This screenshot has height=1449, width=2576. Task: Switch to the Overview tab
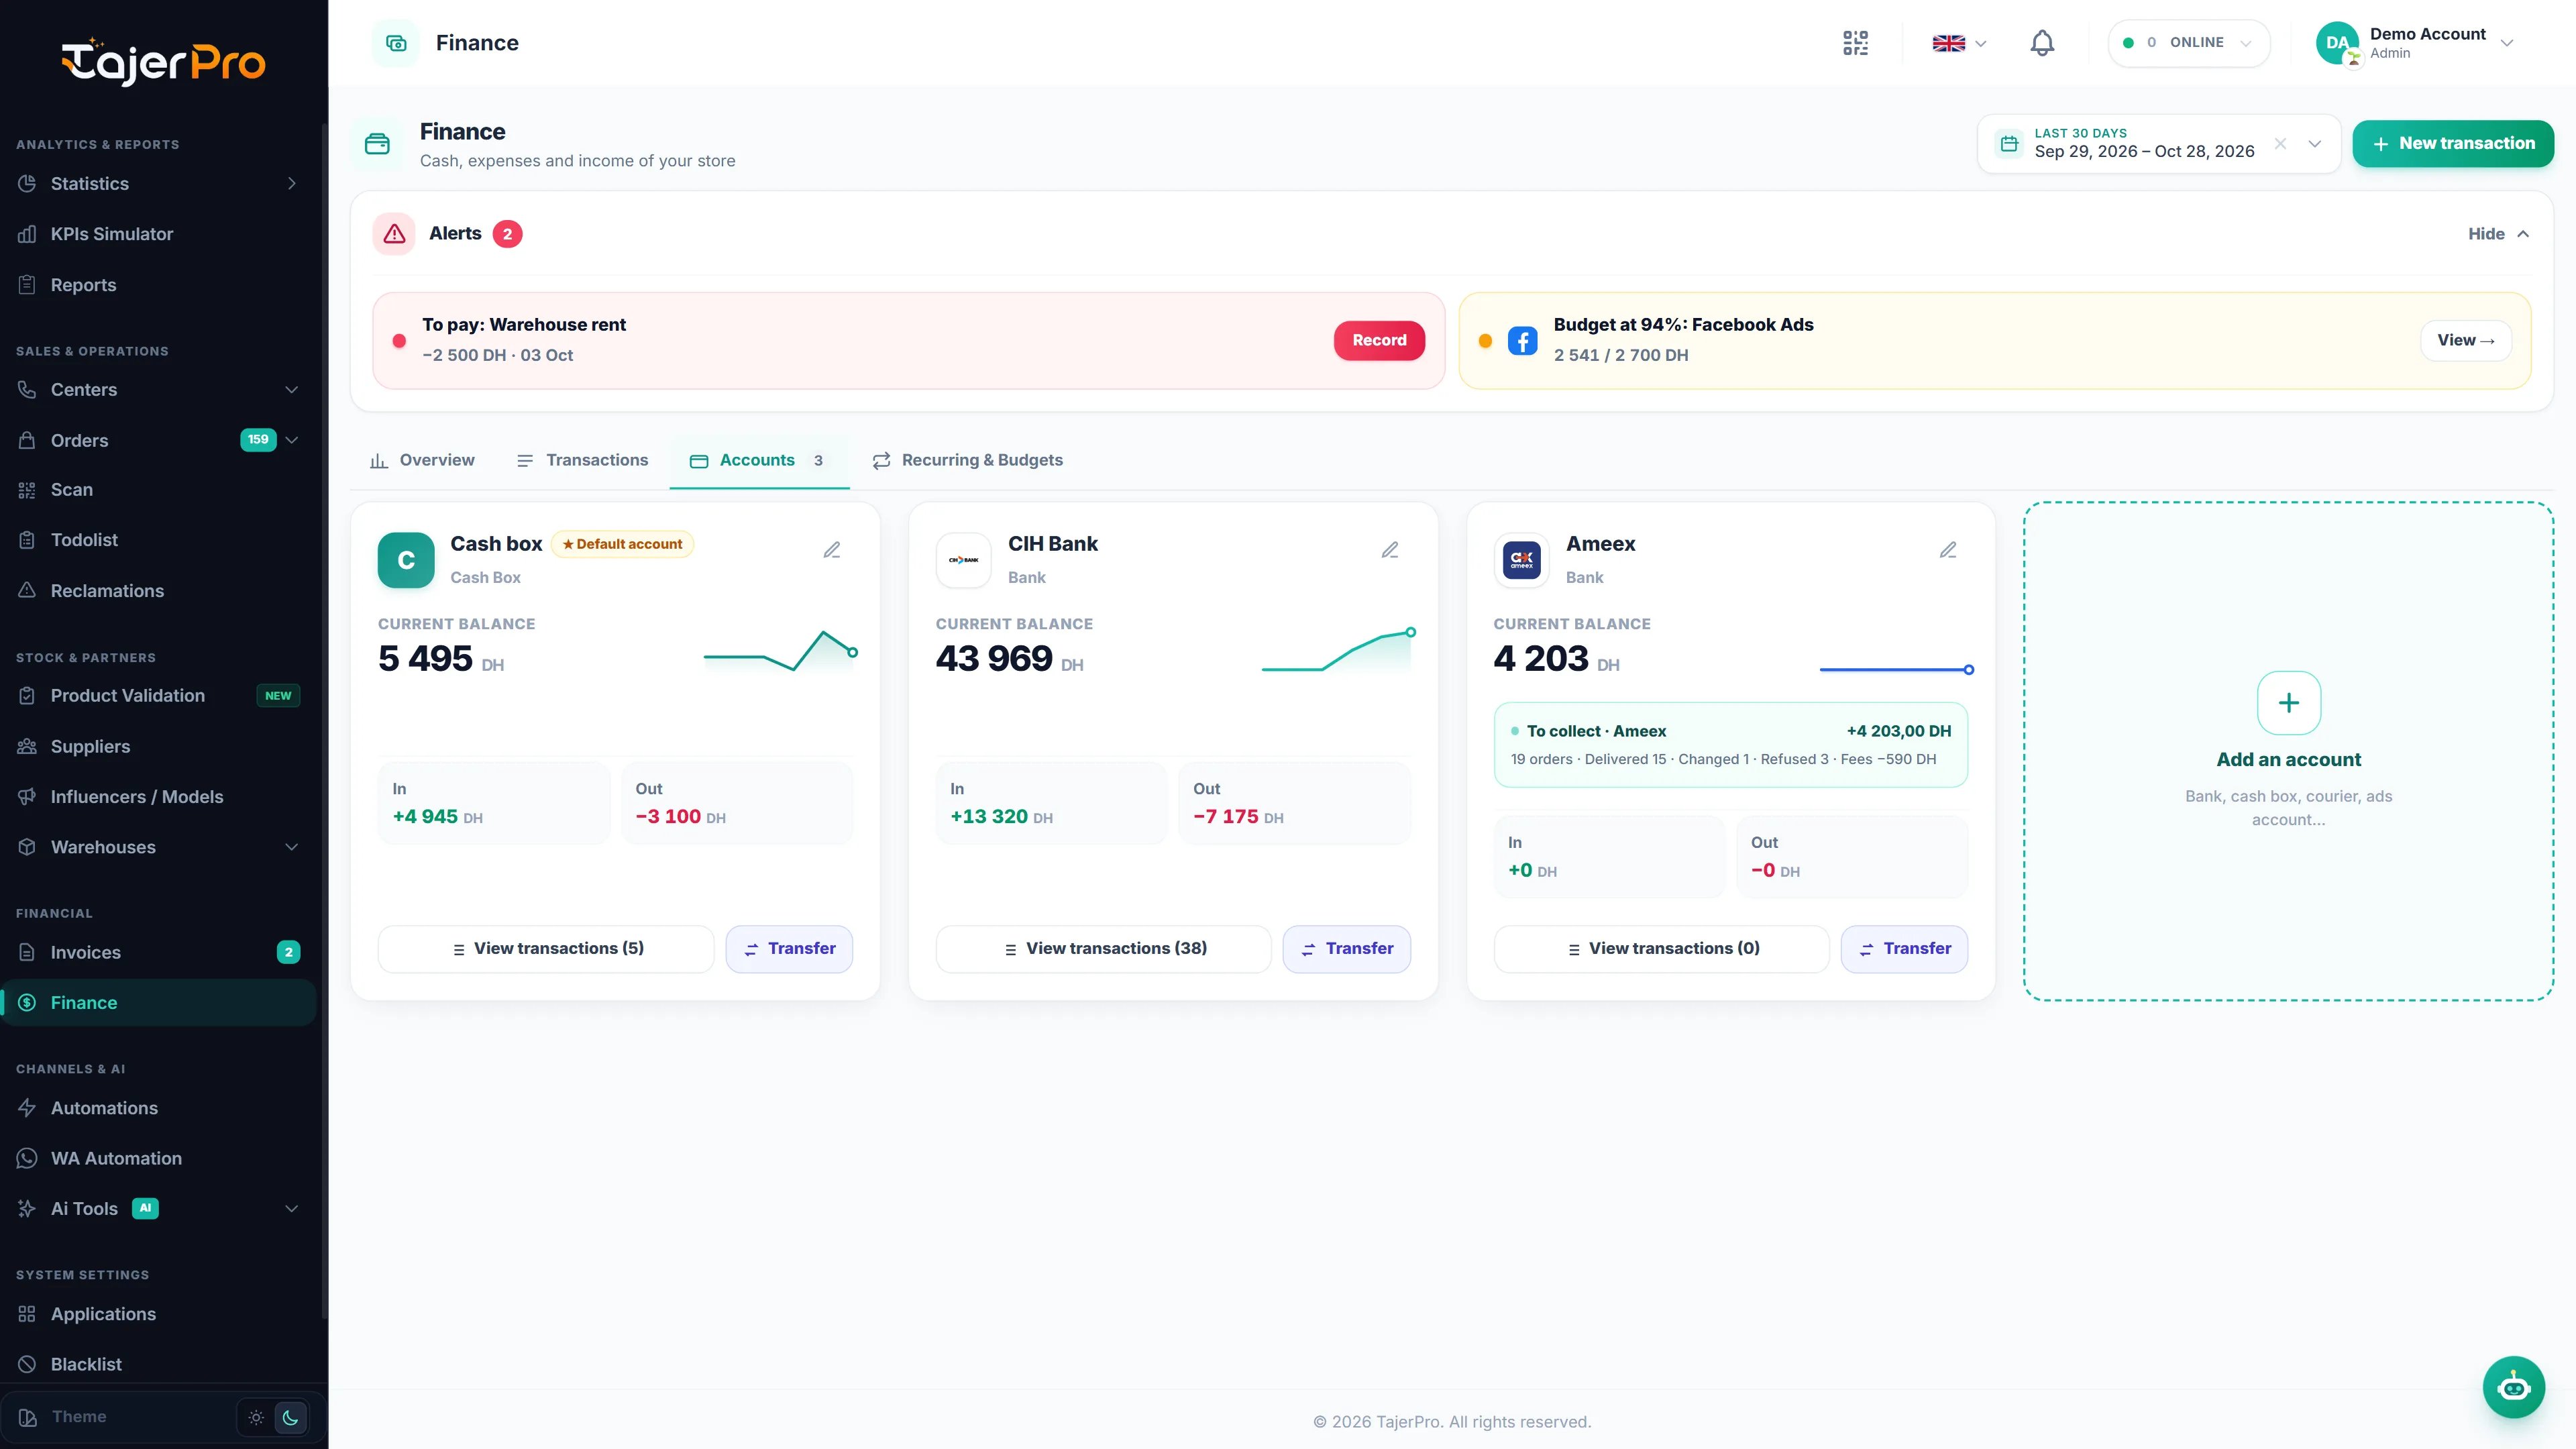[x=422, y=460]
